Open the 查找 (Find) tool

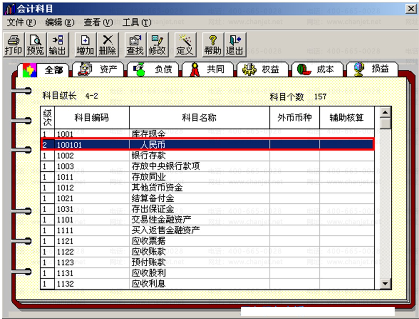[135, 45]
